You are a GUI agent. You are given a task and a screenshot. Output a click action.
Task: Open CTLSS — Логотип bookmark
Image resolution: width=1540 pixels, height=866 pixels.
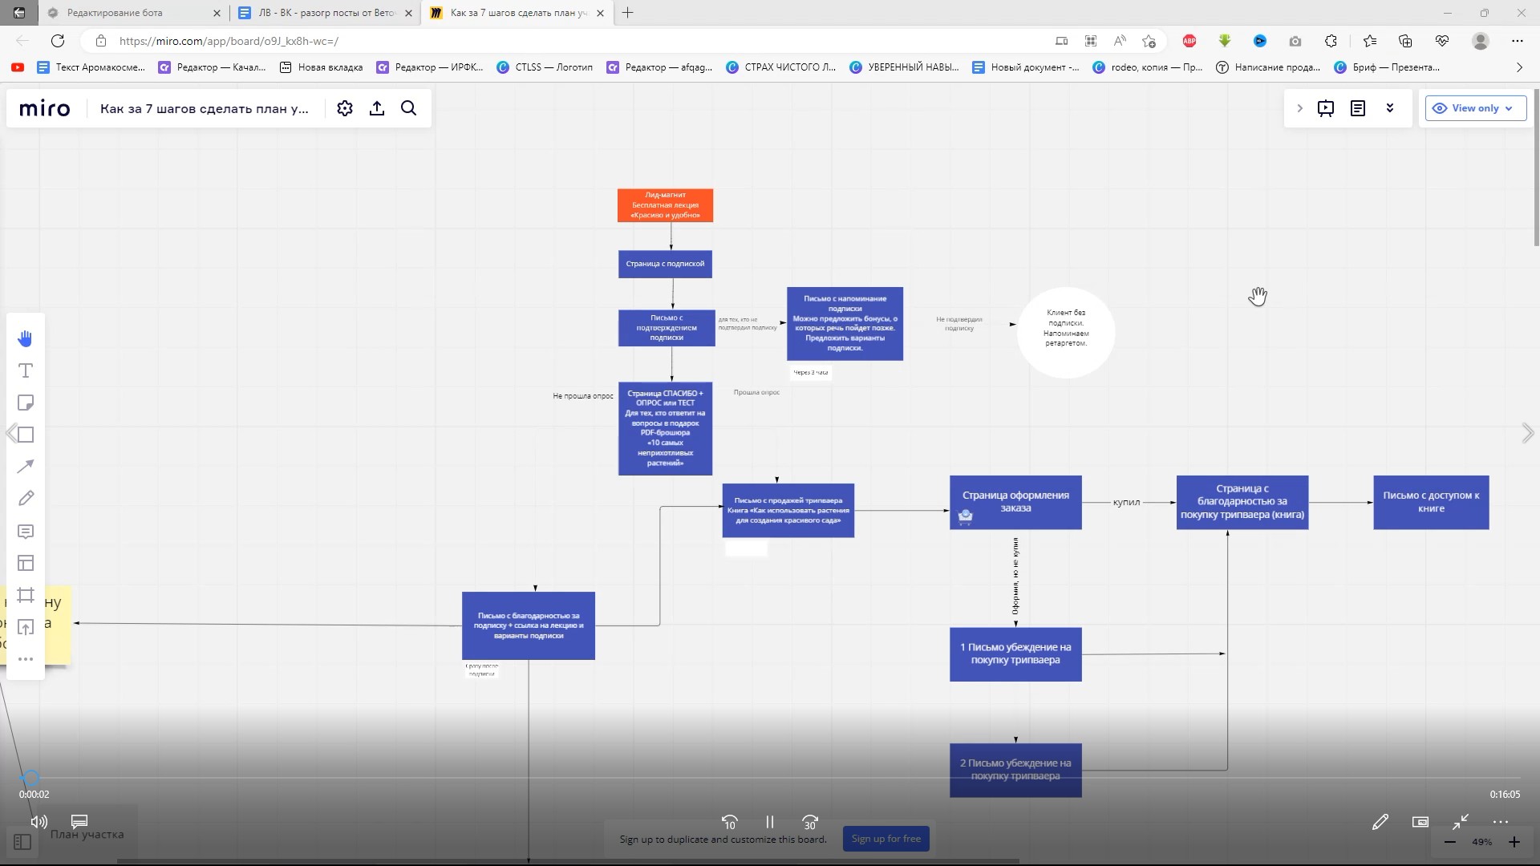tap(545, 67)
